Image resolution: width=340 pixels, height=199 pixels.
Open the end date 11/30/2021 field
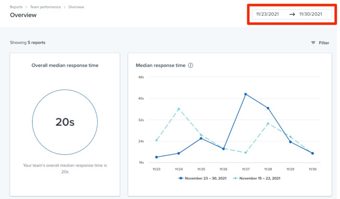pyautogui.click(x=311, y=14)
